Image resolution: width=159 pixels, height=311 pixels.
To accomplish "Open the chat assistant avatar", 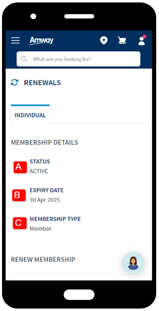I will pyautogui.click(x=133, y=263).
